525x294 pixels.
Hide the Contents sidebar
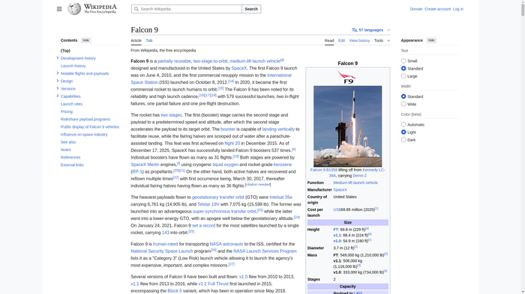click(x=85, y=40)
